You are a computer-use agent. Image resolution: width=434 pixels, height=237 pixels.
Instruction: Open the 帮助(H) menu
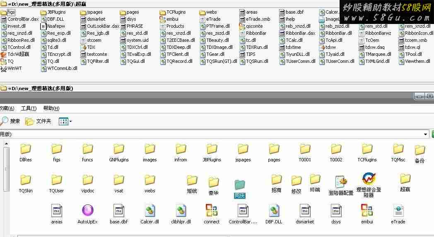(51, 108)
